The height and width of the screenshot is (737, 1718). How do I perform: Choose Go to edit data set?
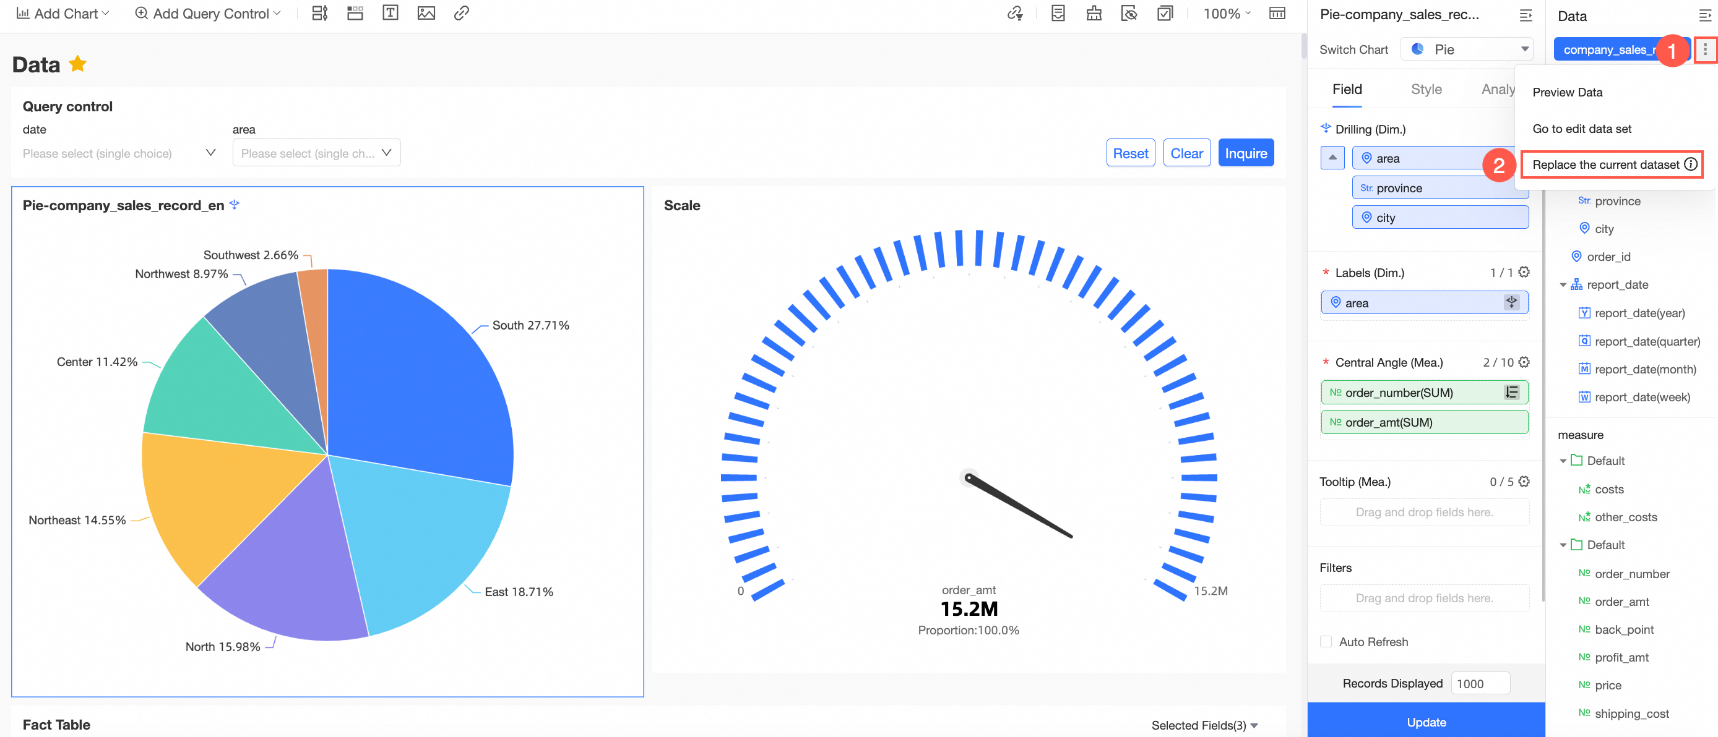[x=1581, y=129]
